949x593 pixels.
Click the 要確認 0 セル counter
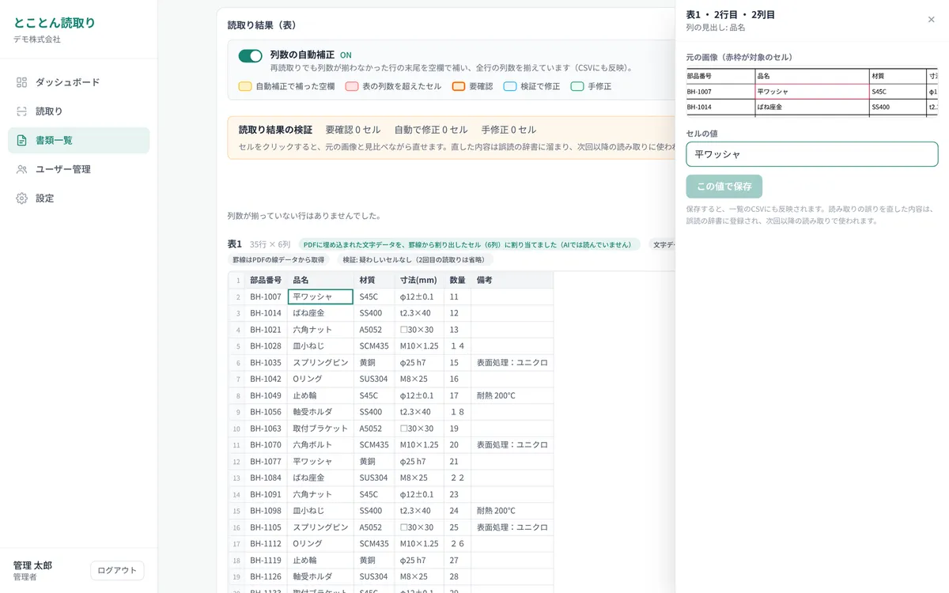pyautogui.click(x=353, y=130)
